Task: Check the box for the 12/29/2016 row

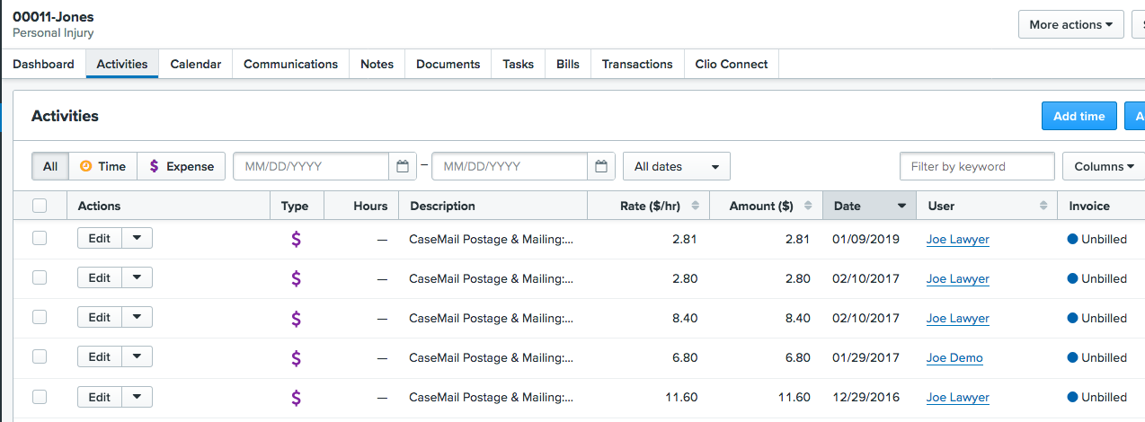Action: coord(40,396)
